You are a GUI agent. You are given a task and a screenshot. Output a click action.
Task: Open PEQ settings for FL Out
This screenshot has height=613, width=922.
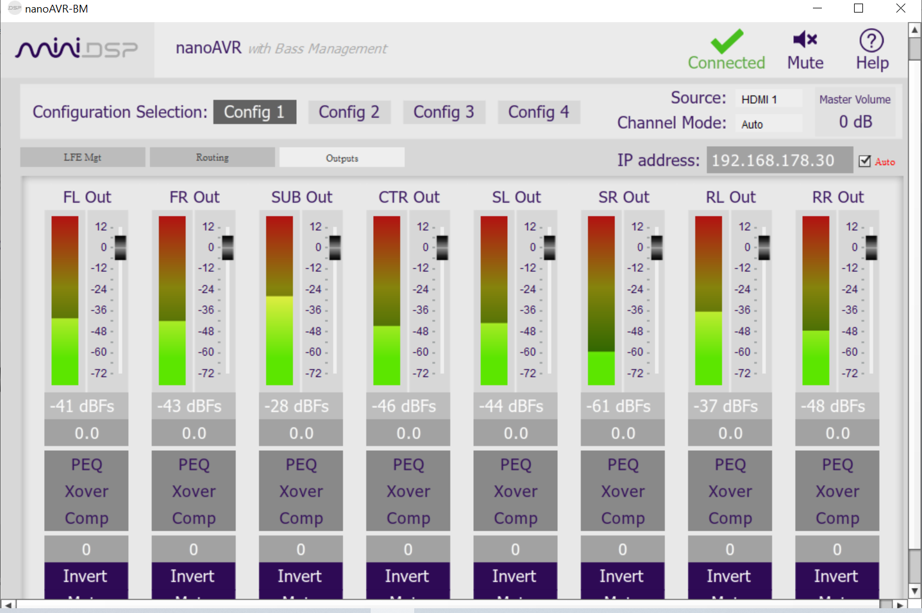[86, 465]
